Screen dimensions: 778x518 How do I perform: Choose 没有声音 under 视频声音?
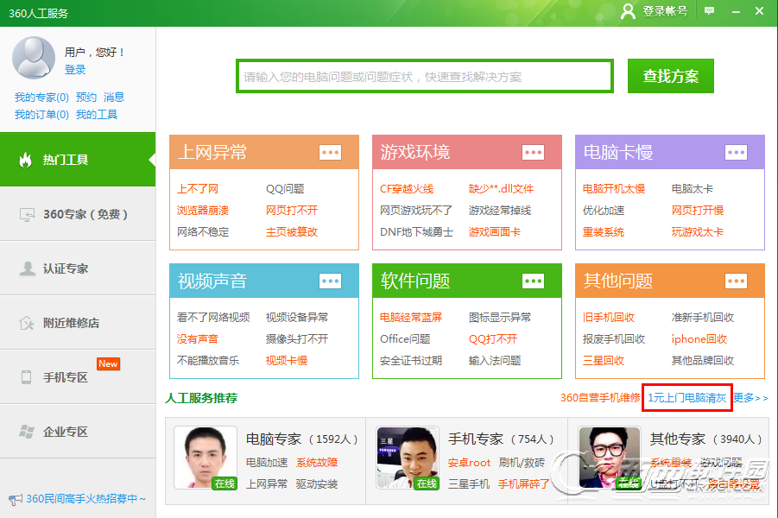click(x=198, y=339)
